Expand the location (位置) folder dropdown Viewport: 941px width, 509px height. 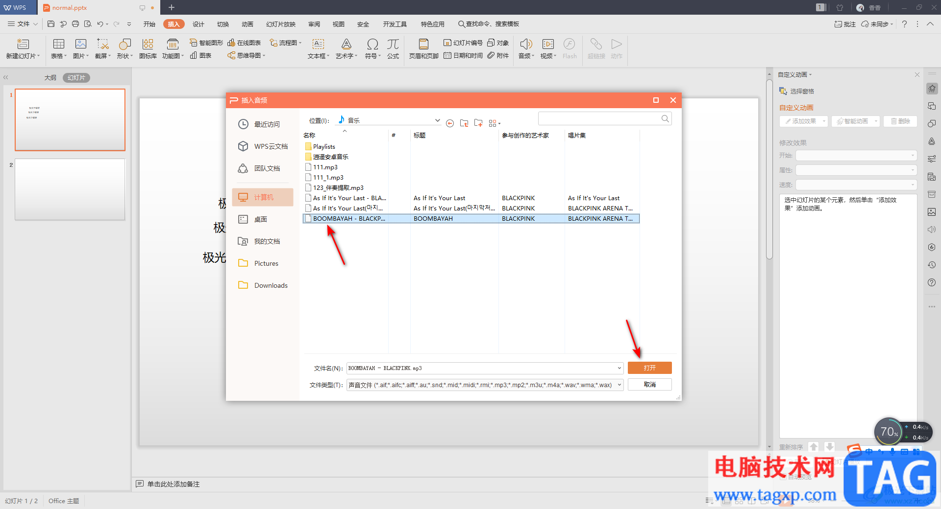pos(437,120)
